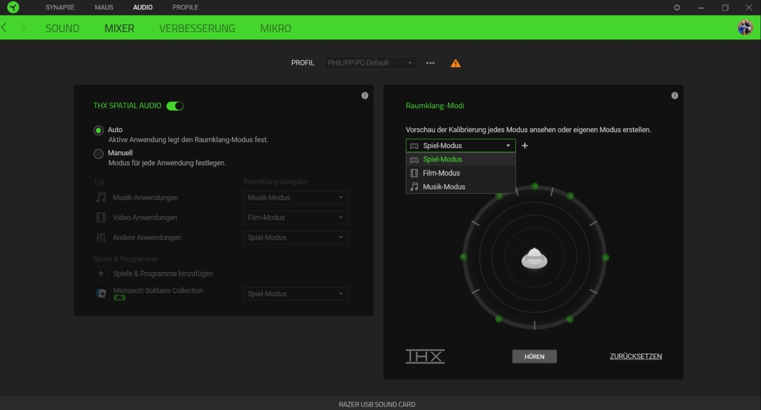This screenshot has width=761, height=410.
Task: Click the THX logo
Action: [425, 356]
